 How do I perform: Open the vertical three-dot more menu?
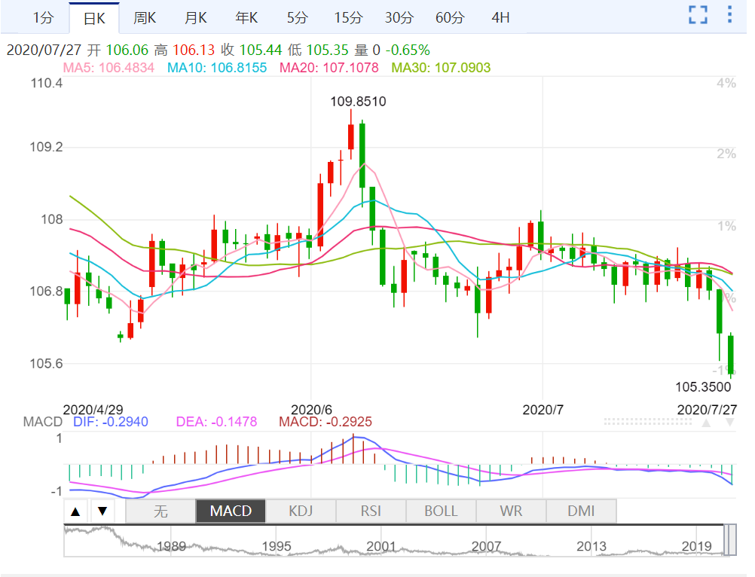coord(729,14)
